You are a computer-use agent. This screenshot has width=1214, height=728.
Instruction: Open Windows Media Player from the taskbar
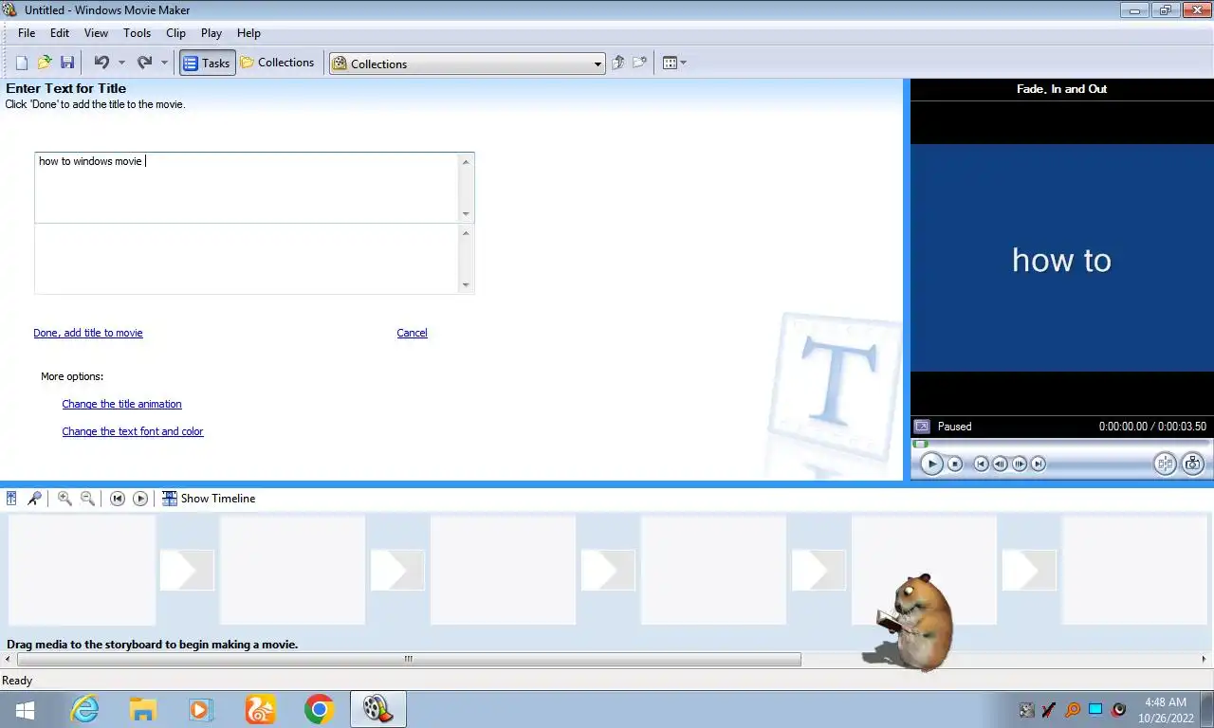click(x=201, y=709)
